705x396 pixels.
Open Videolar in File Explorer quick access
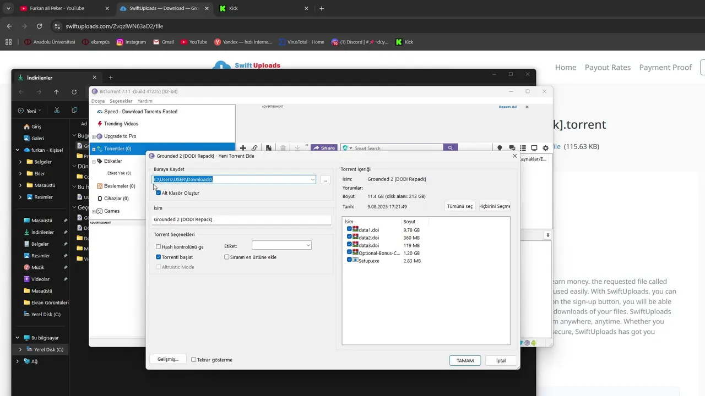pyautogui.click(x=40, y=279)
